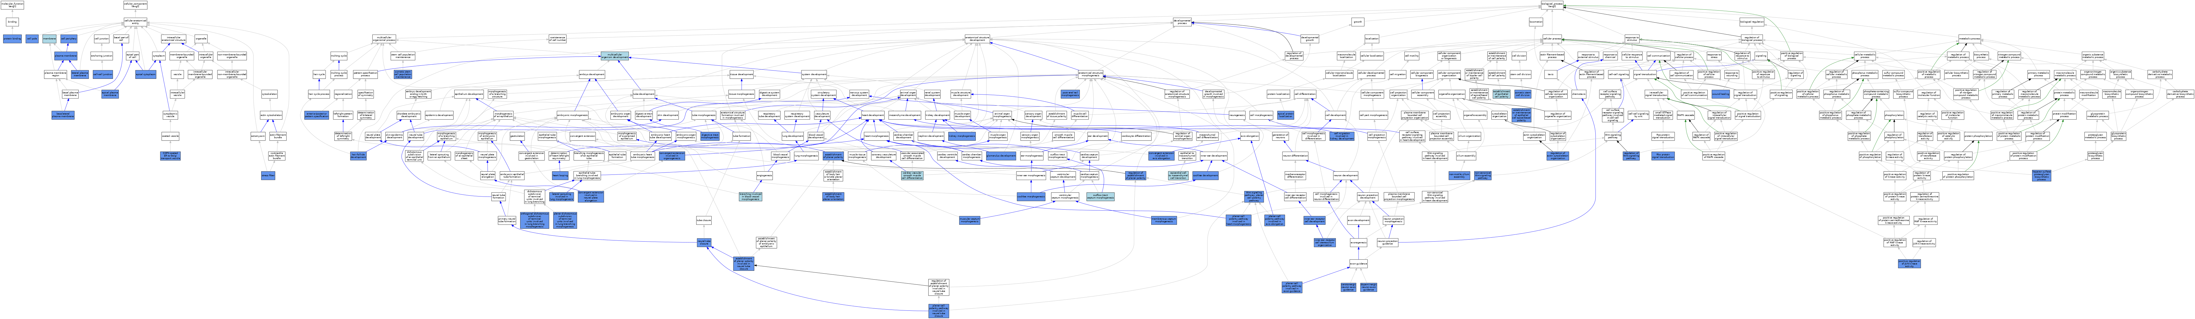Select blue 'Rho protein signal transduction' node
2195x319 pixels.
(1663, 156)
